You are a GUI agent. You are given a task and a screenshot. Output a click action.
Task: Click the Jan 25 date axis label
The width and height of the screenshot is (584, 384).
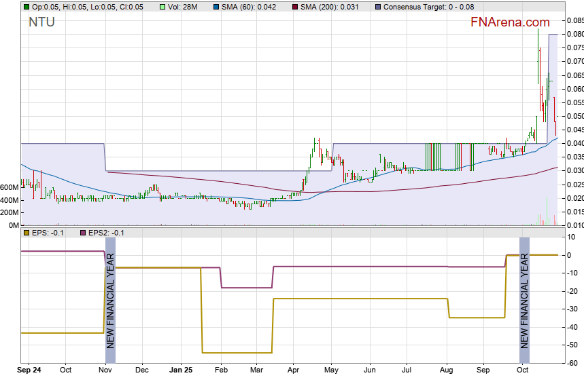180,370
